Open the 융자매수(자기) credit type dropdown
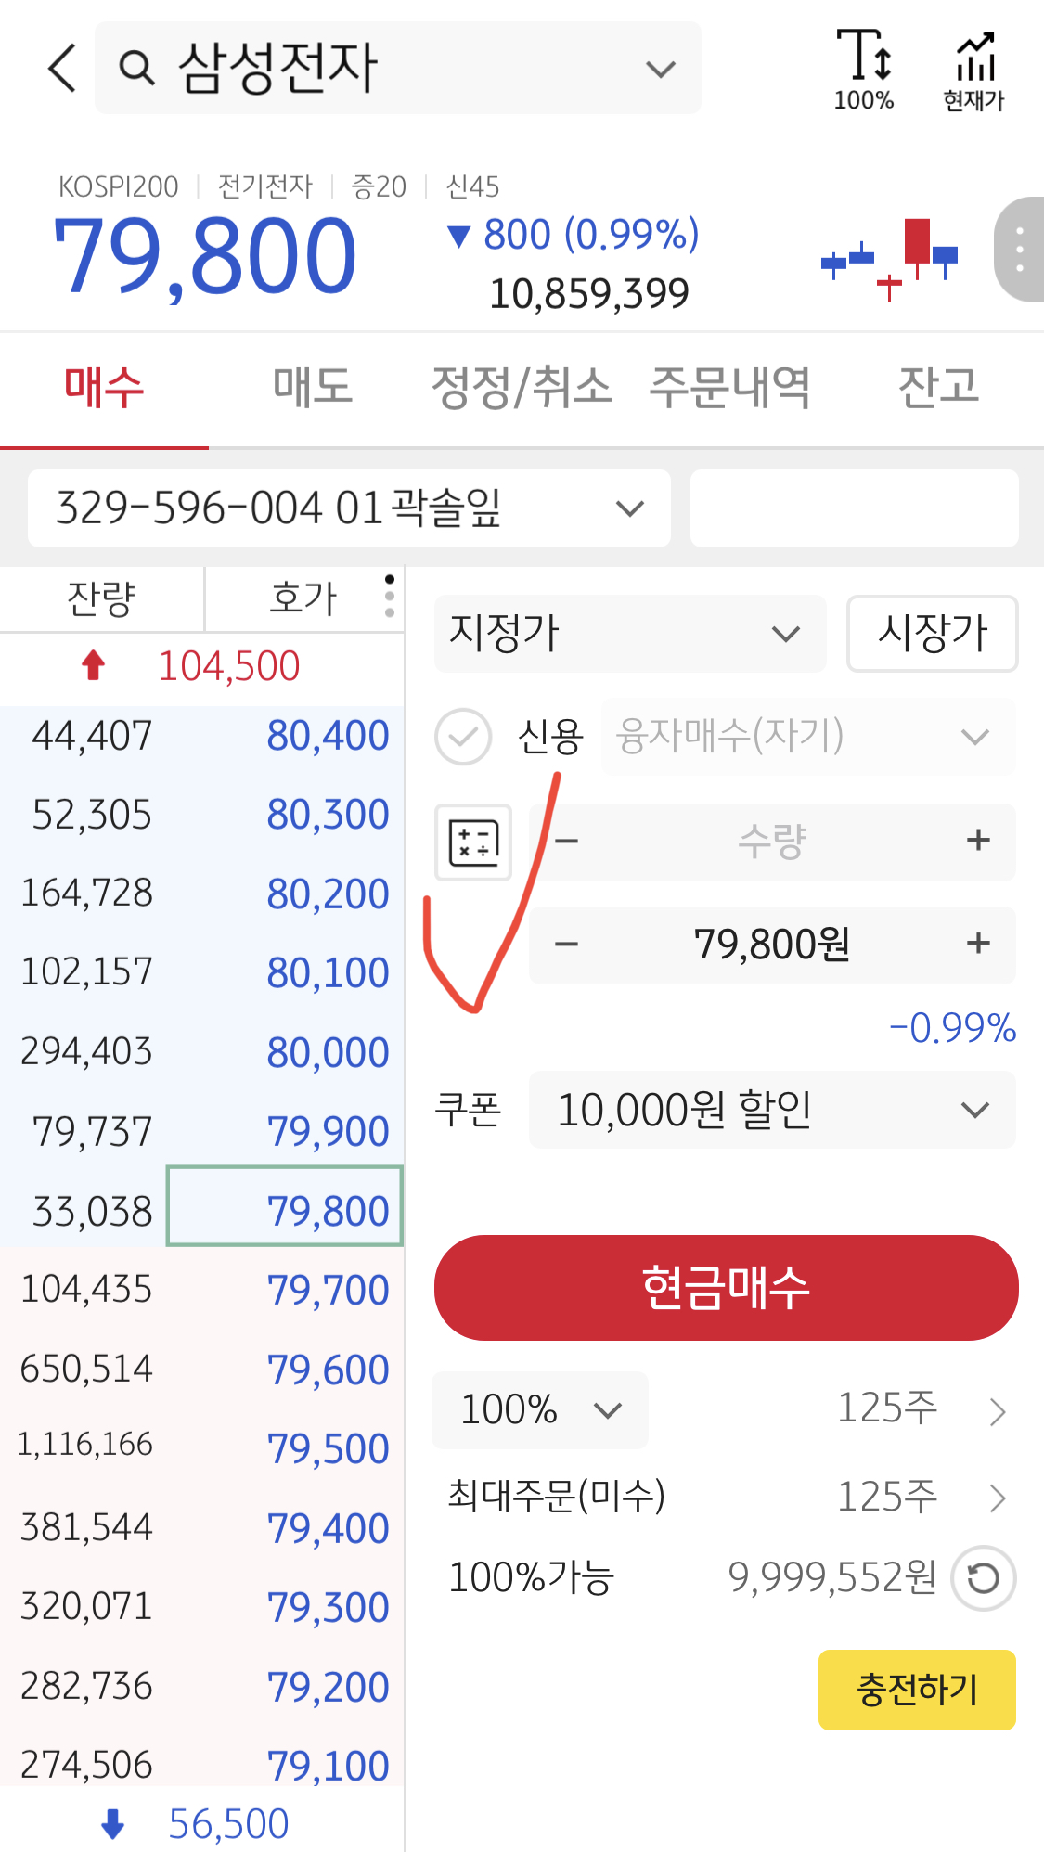The height and width of the screenshot is (1852, 1044). tap(808, 737)
